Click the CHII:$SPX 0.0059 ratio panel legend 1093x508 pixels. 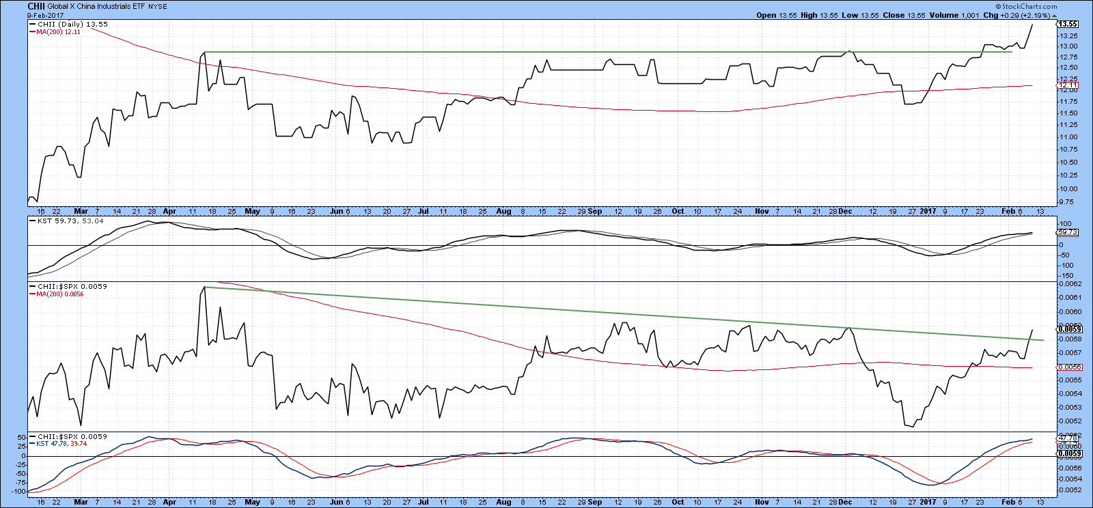pos(72,287)
